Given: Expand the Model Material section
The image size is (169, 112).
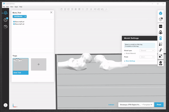Looking at the screenshot, I should tap(130, 53).
